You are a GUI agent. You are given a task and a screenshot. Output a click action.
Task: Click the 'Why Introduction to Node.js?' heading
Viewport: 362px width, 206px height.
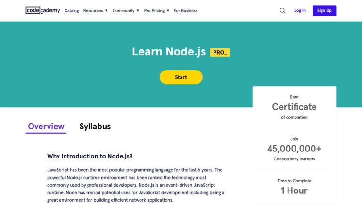point(90,156)
